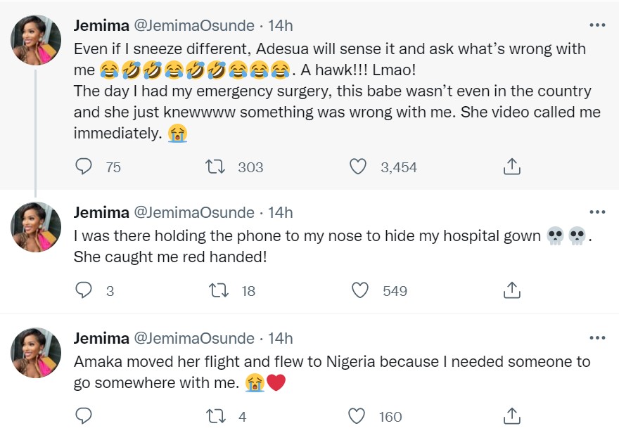Screen dimensions: 619x433
Task: Open Jemima's profile from first tweet name
Action: point(101,25)
